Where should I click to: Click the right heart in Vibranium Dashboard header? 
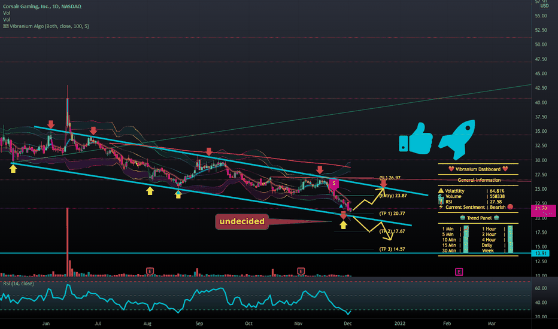click(x=505, y=169)
